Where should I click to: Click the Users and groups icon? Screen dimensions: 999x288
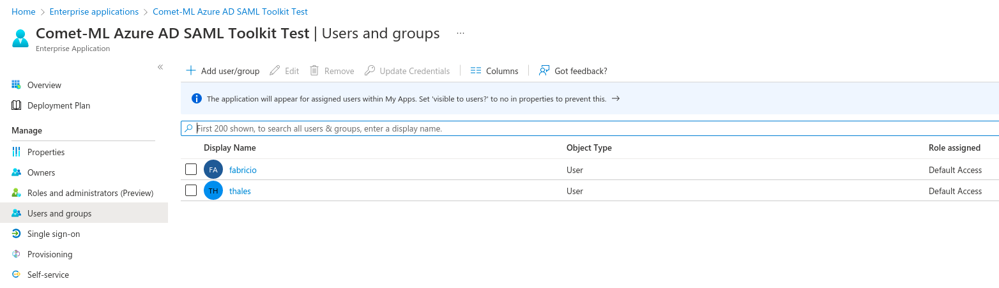(17, 213)
